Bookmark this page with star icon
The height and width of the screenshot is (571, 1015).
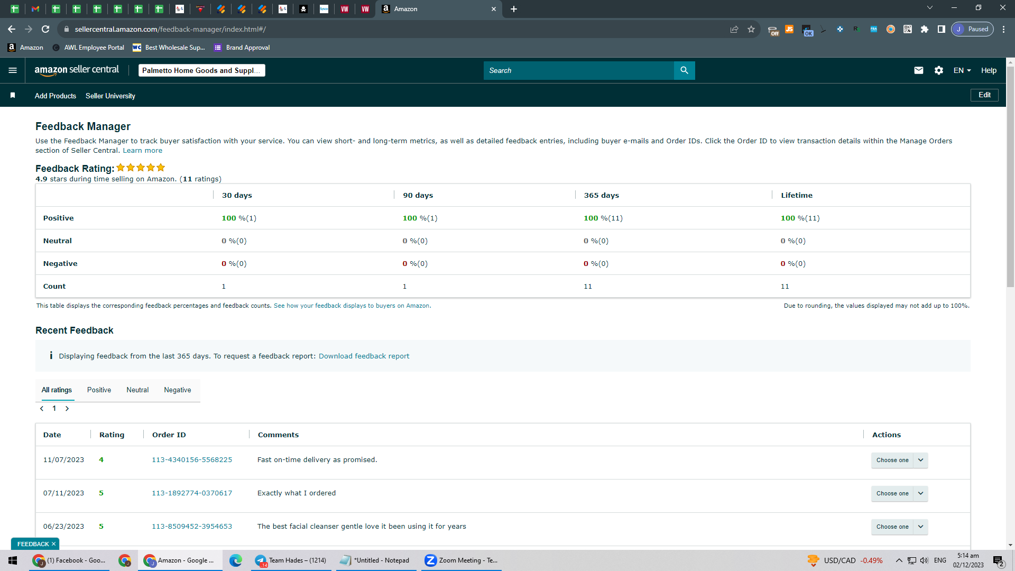(751, 29)
